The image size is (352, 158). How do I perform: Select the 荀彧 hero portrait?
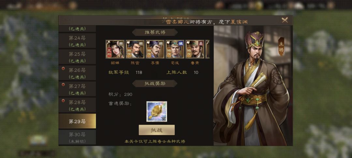point(175,49)
